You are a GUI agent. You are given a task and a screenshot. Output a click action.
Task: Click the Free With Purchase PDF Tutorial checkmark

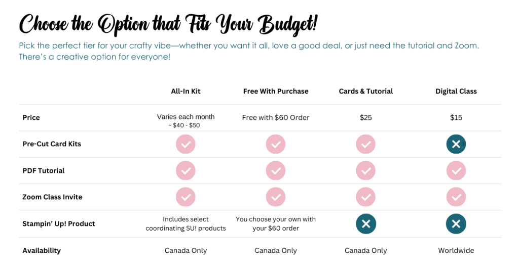276,171
